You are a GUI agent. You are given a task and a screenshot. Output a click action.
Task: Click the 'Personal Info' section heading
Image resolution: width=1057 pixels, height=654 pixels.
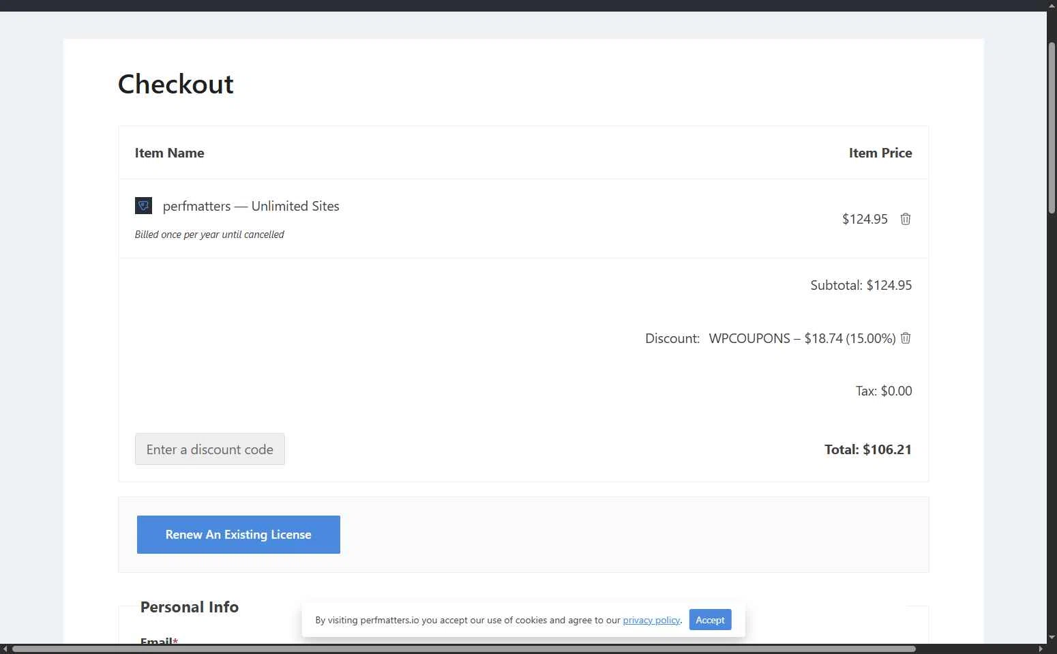pos(190,607)
